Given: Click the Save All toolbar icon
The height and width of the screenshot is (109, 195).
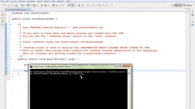Looking at the screenshot, I should (x=13, y=5).
